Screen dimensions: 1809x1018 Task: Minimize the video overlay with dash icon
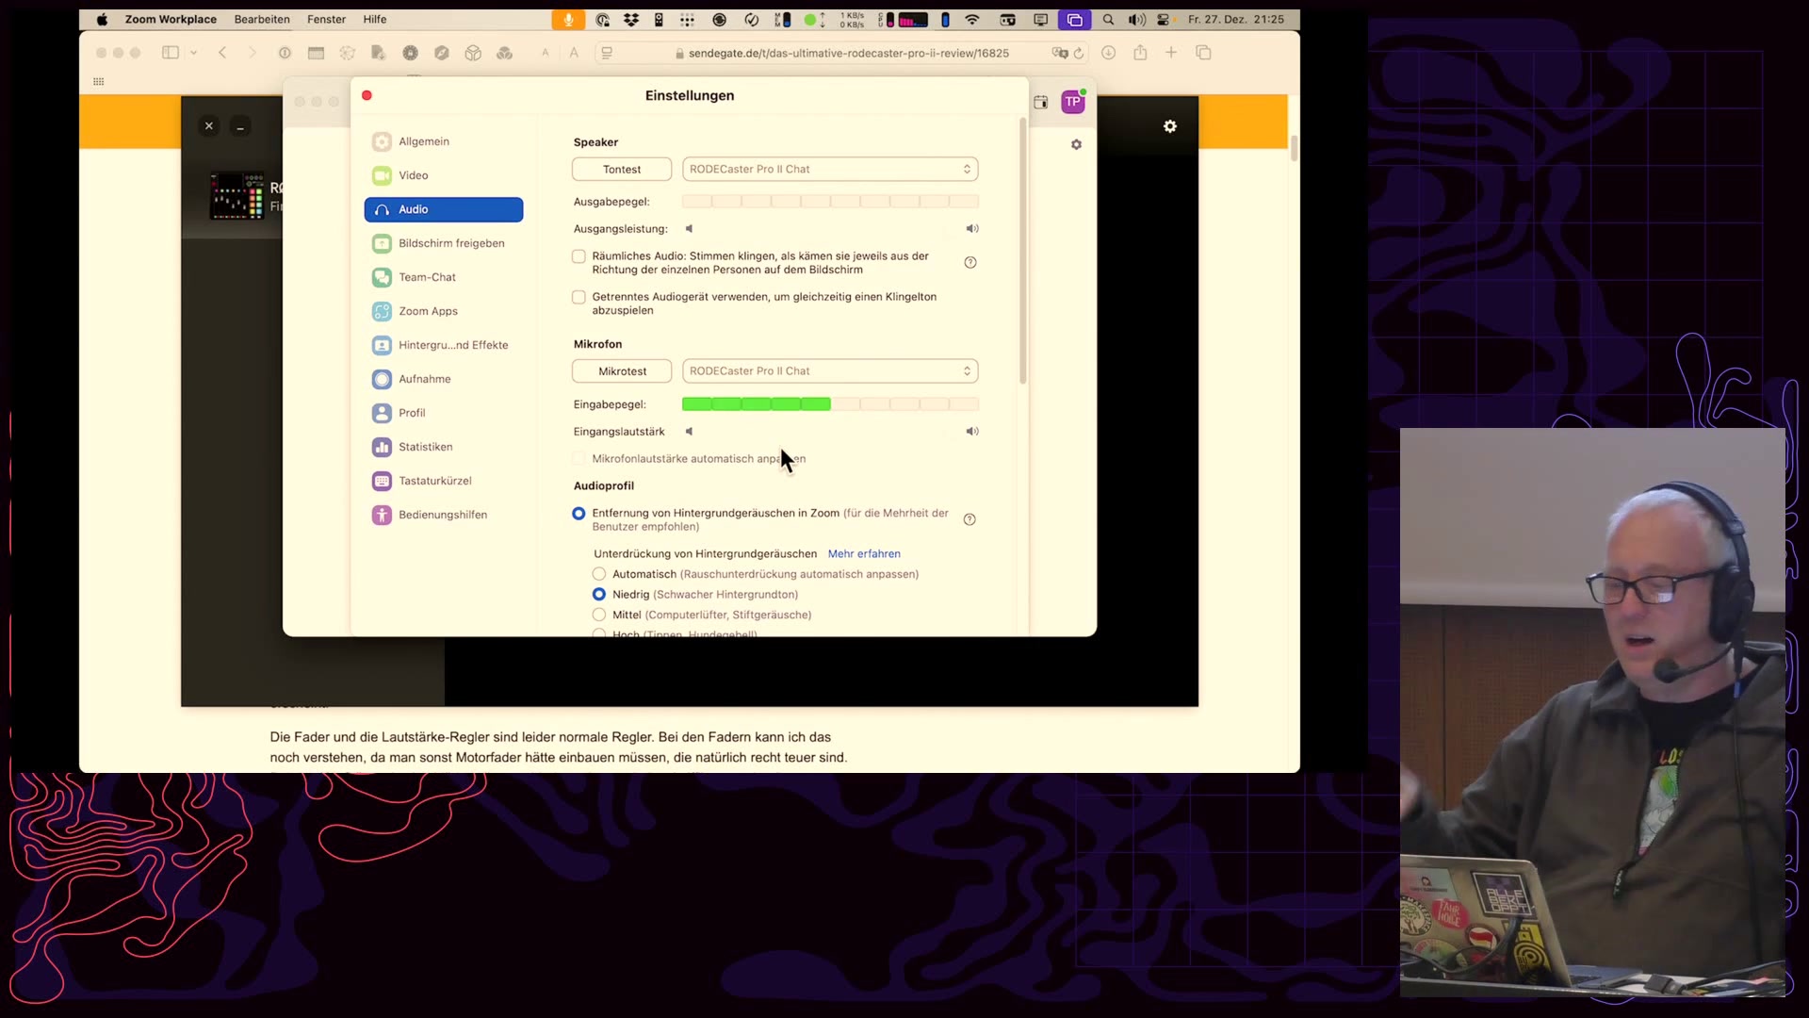(x=240, y=126)
